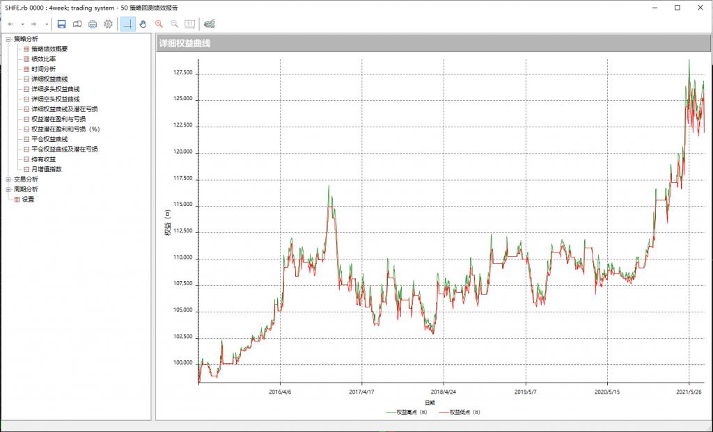
Task: Show the 详细多头权益曲线 chart
Action: click(x=56, y=89)
